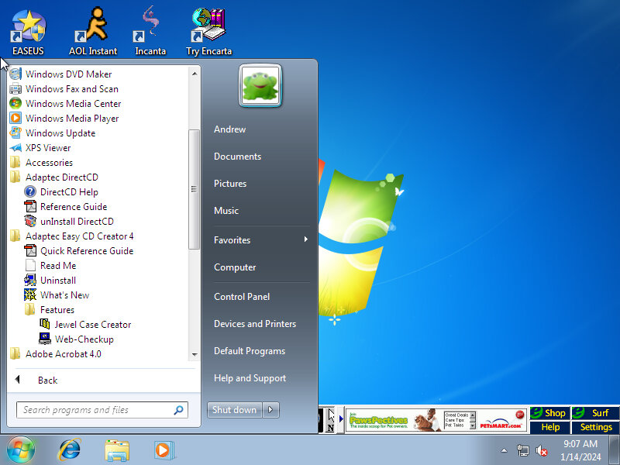The width and height of the screenshot is (620, 465).
Task: Open Windows Media Player from taskbar
Action: [164, 449]
